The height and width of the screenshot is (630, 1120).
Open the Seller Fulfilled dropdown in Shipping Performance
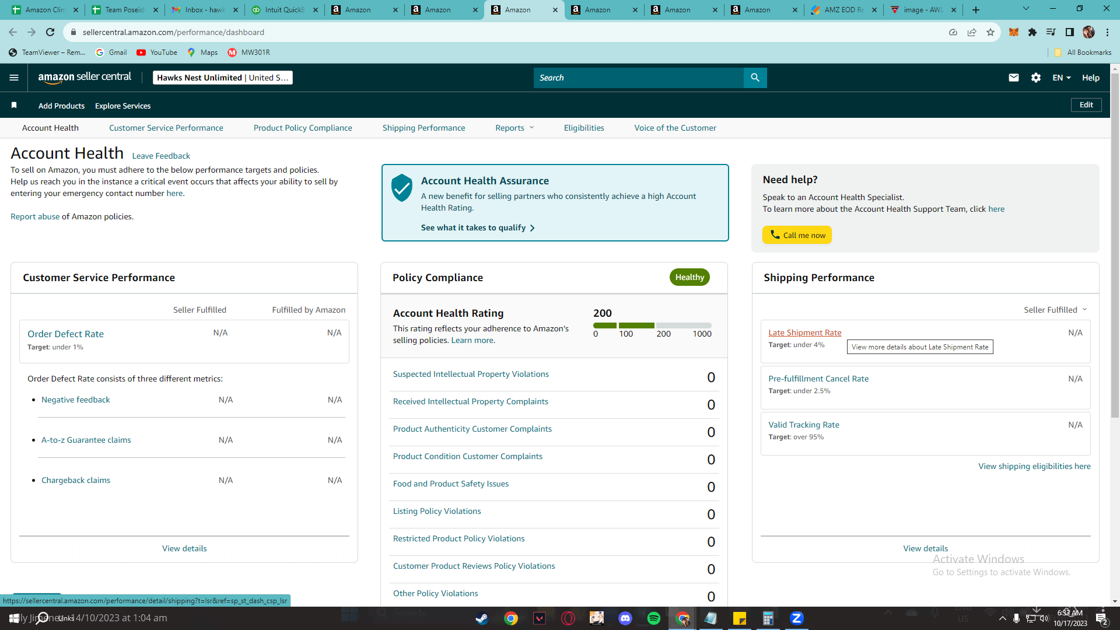point(1055,310)
